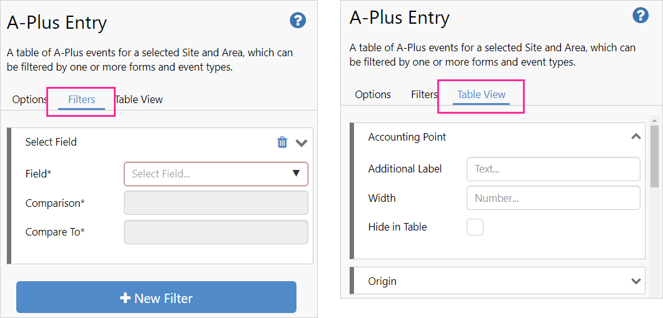Click the Compare To field

(x=216, y=232)
